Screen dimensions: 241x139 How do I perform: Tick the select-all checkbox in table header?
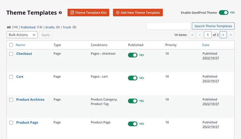coord(11,45)
